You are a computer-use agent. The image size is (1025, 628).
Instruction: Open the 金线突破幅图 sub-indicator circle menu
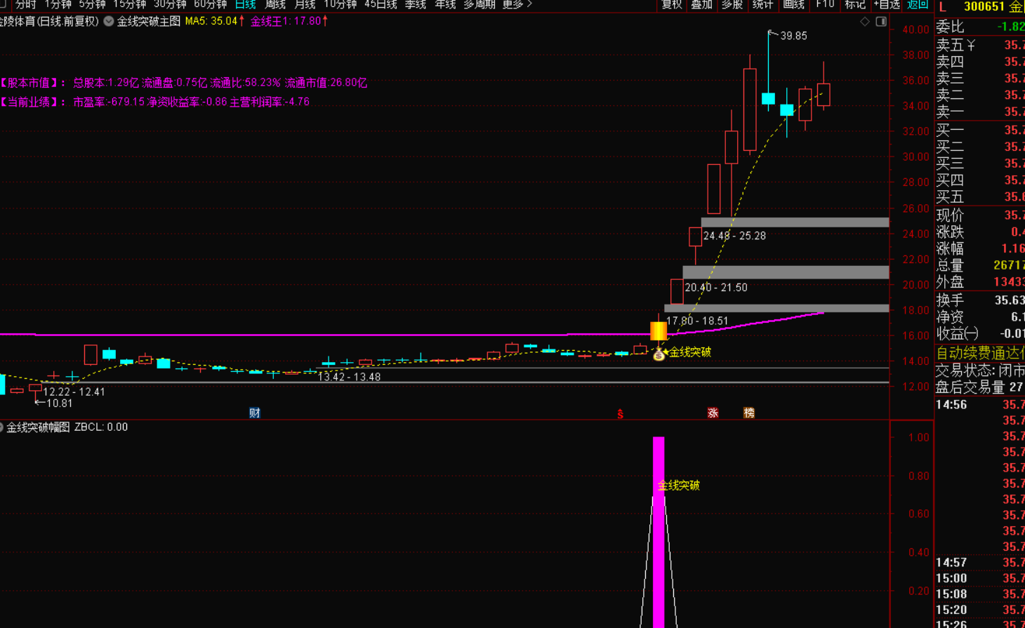[x=2, y=427]
